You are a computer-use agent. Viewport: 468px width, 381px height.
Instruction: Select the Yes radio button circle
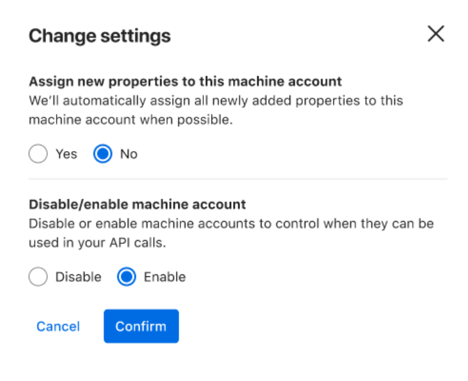pyautogui.click(x=38, y=154)
